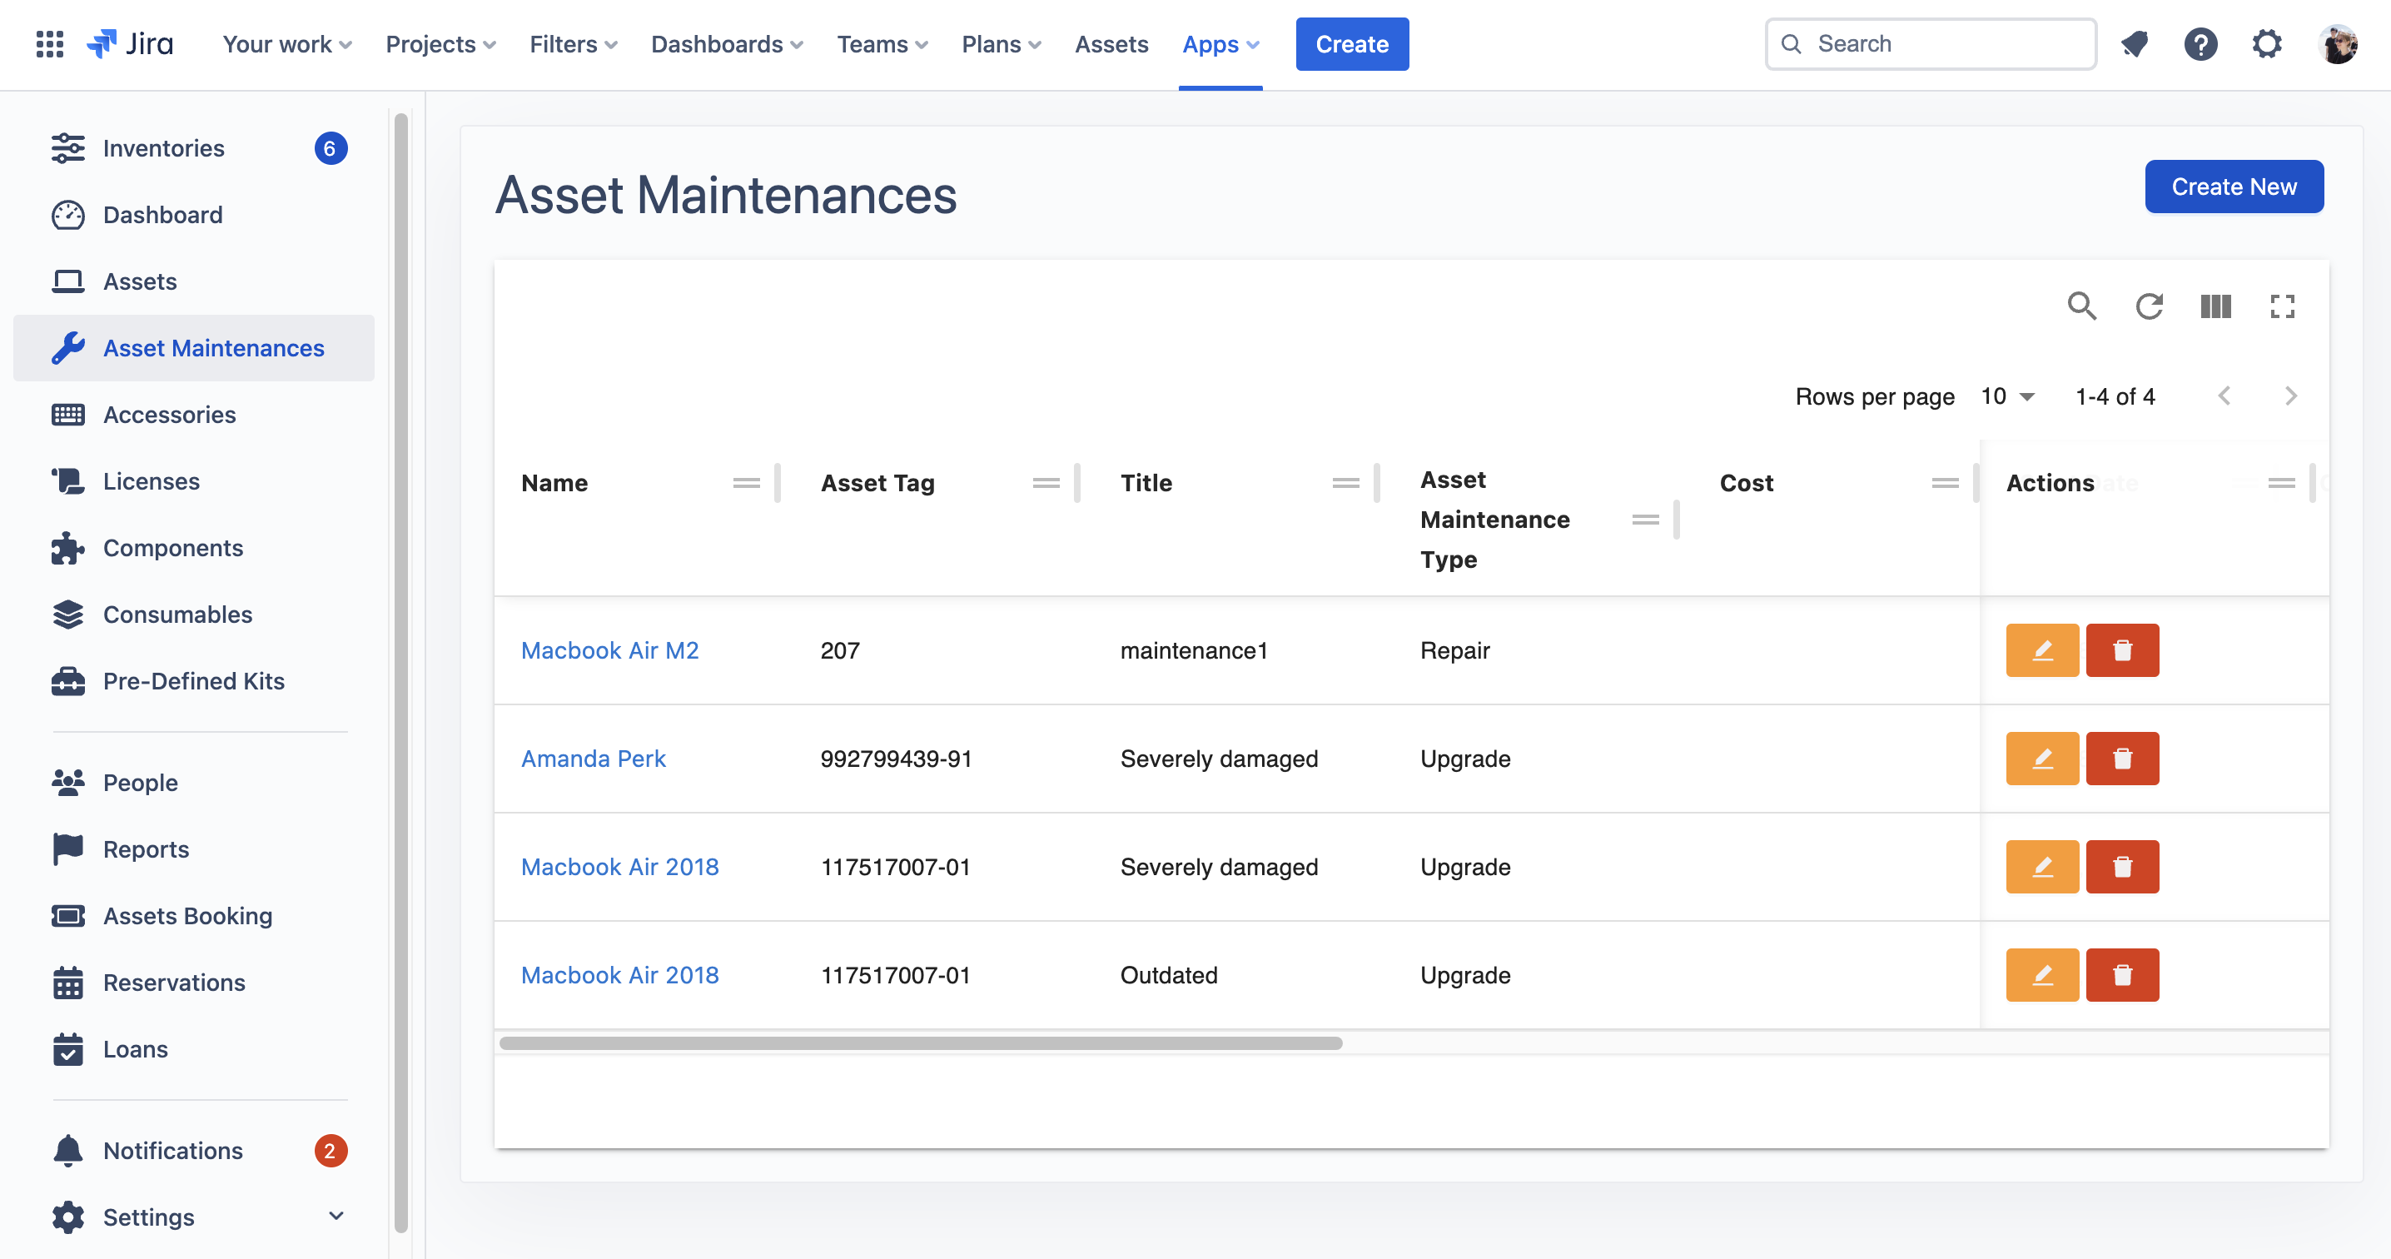
Task: Go to Licenses in the sidebar
Action: (x=152, y=481)
